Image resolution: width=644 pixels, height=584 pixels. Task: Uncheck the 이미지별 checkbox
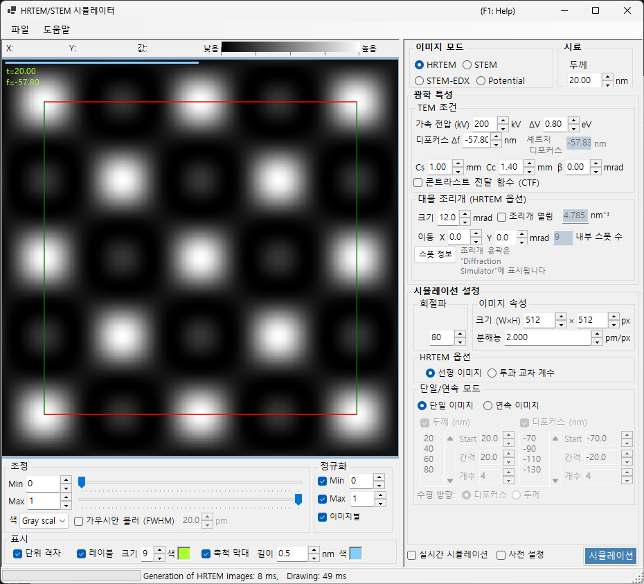click(x=339, y=517)
